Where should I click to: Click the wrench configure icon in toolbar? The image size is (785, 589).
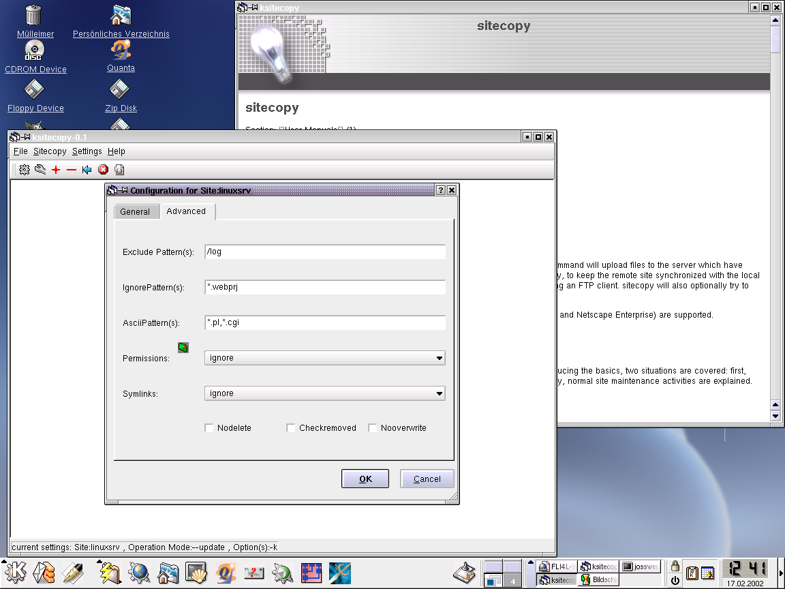[x=40, y=170]
